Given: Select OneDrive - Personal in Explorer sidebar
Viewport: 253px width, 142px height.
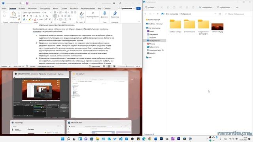Looking at the screenshot, I should pyautogui.click(x=154, y=24).
